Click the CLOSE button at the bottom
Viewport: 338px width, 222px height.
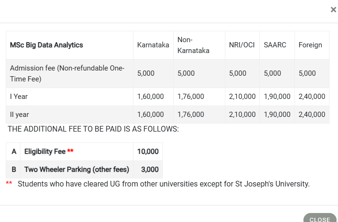pyautogui.click(x=320, y=218)
